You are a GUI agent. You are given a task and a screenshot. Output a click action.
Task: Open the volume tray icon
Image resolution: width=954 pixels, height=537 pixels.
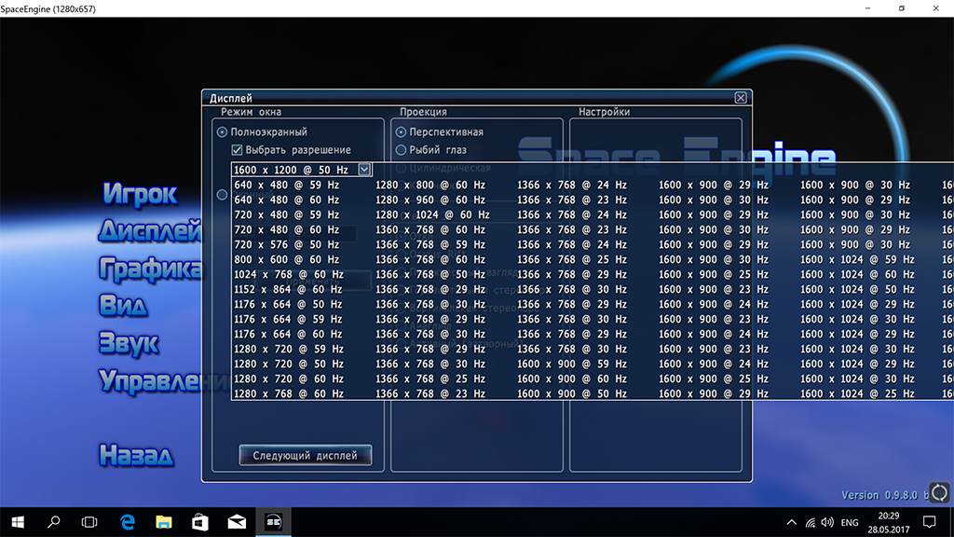coord(827,522)
